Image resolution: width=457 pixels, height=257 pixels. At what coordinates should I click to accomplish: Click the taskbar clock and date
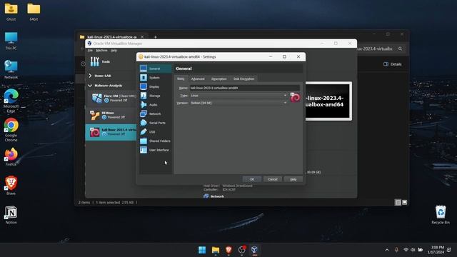point(436,250)
